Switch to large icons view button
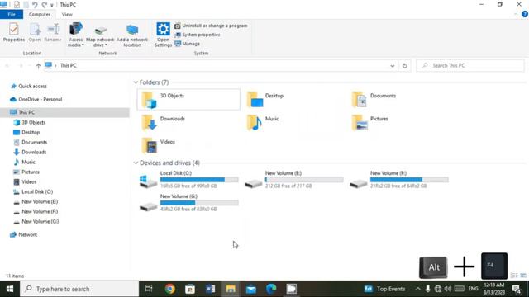 click(523, 276)
